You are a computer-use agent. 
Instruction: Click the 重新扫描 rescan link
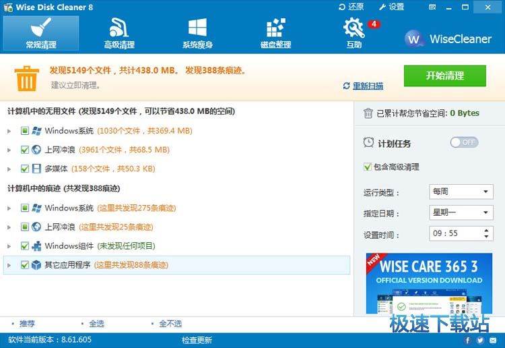click(368, 86)
